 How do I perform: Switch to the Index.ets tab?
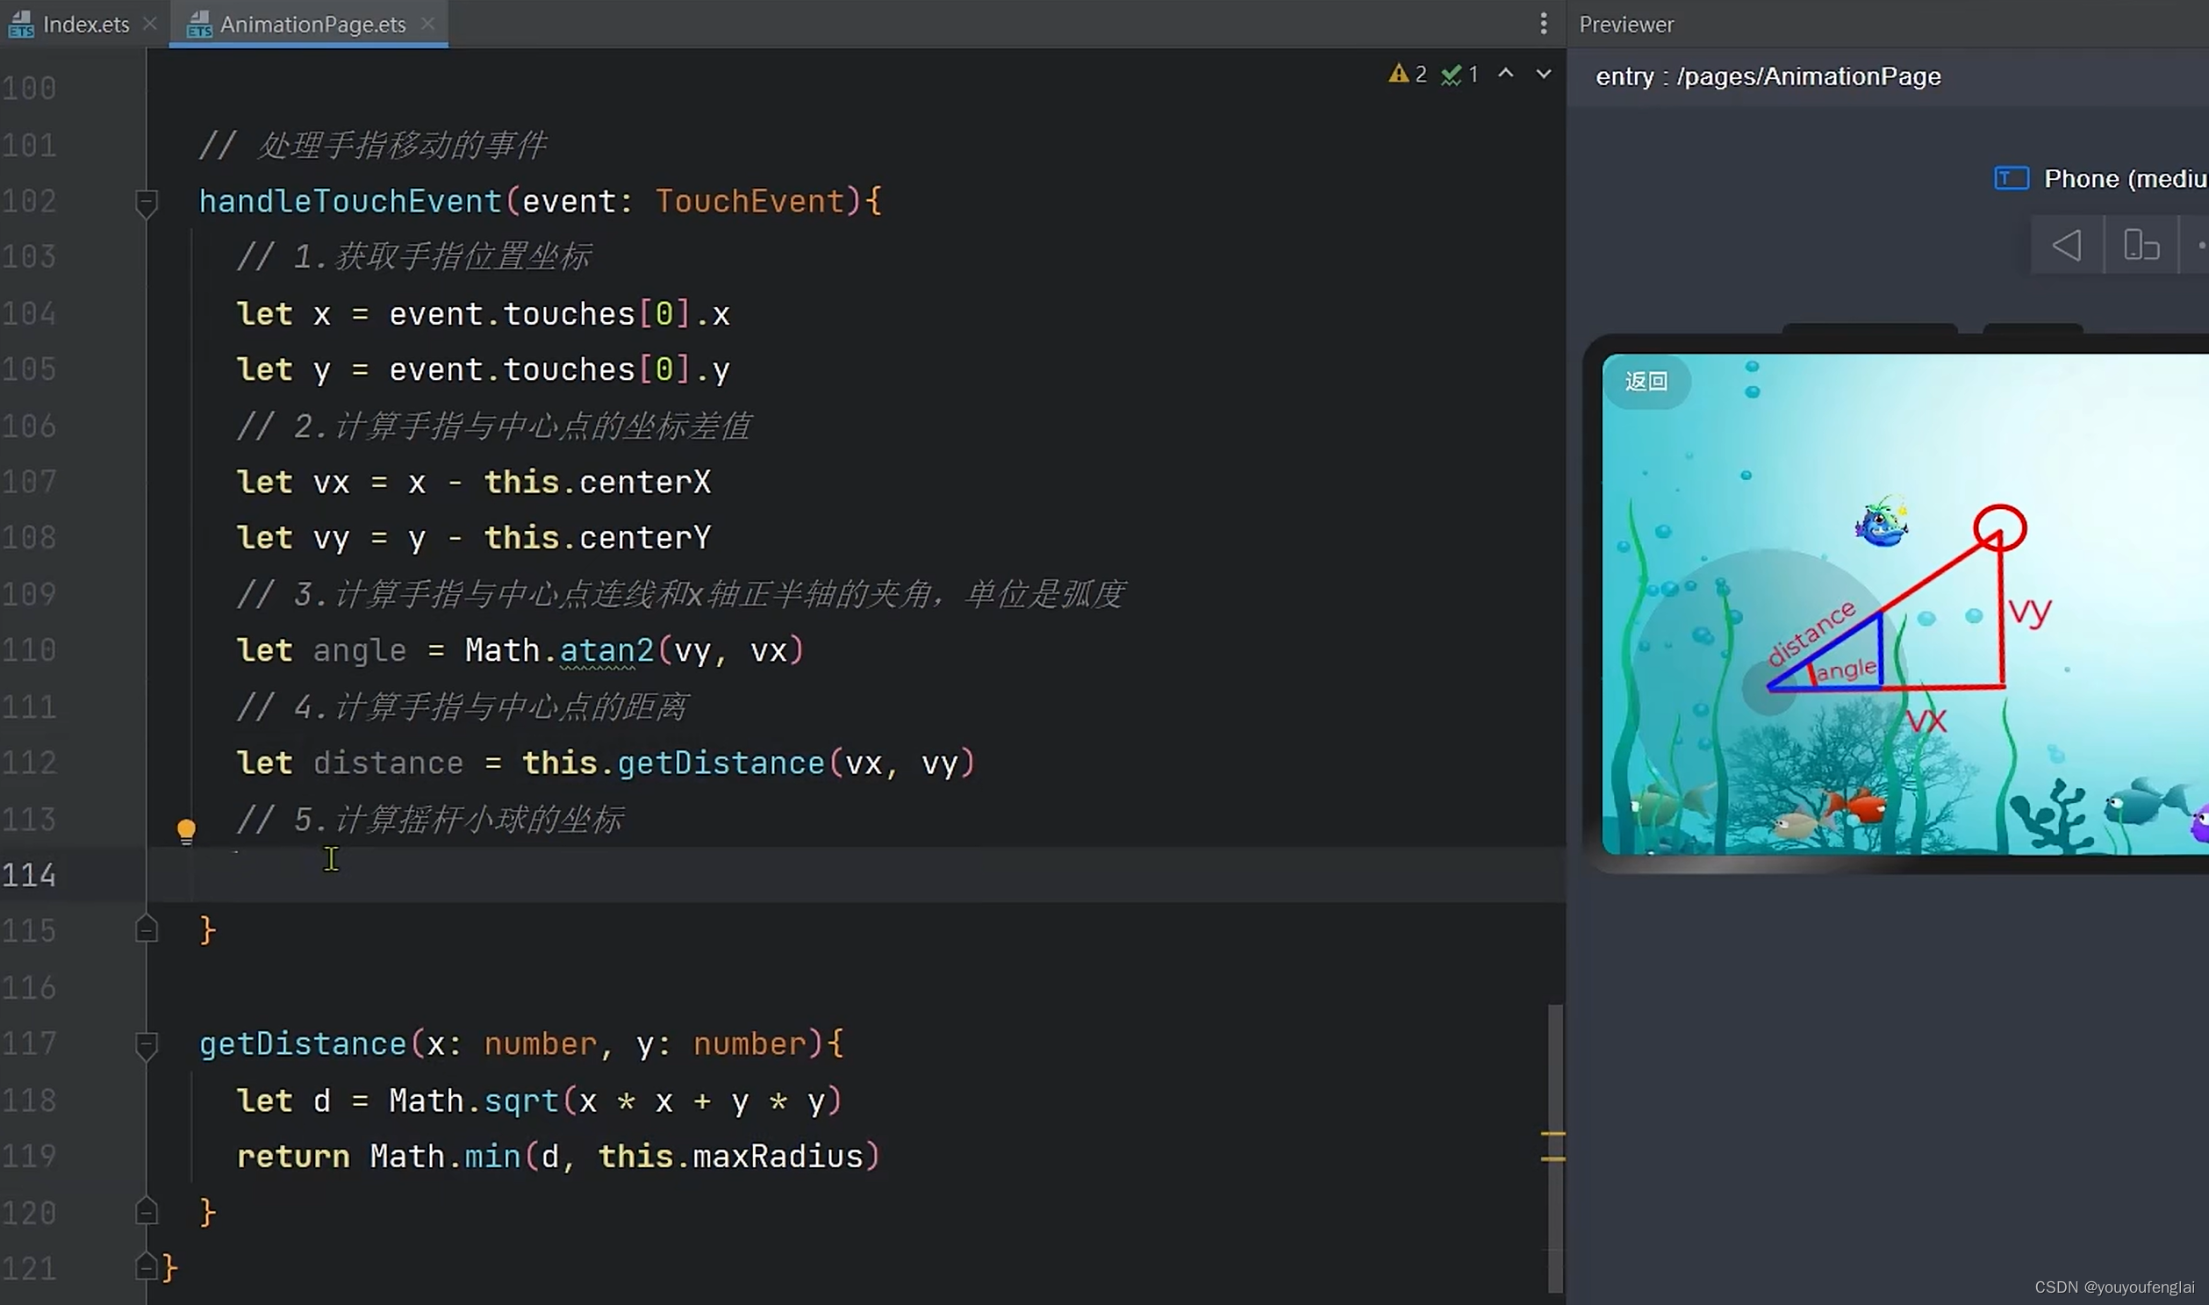(69, 24)
